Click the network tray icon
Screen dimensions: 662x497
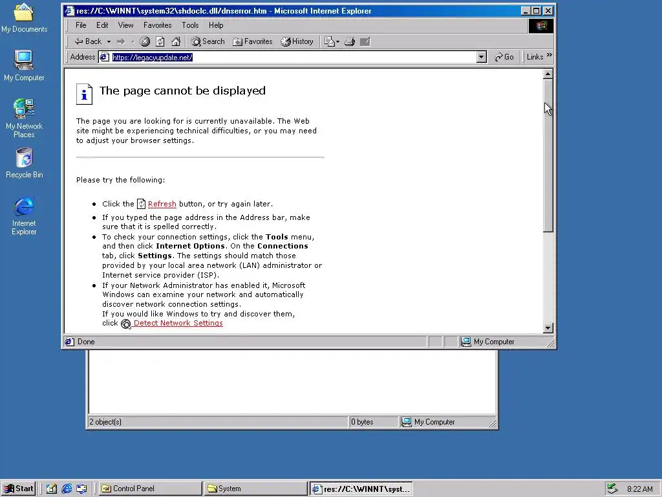click(612, 489)
